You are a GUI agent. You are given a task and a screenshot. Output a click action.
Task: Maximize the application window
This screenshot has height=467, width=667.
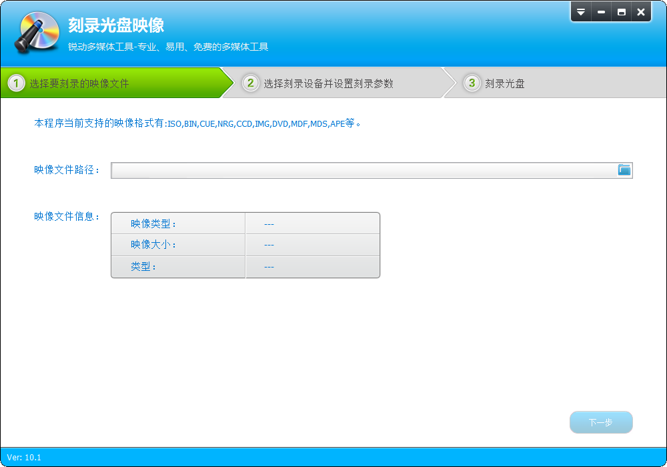622,12
